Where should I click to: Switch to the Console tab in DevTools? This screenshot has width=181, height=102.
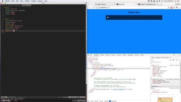102,55
